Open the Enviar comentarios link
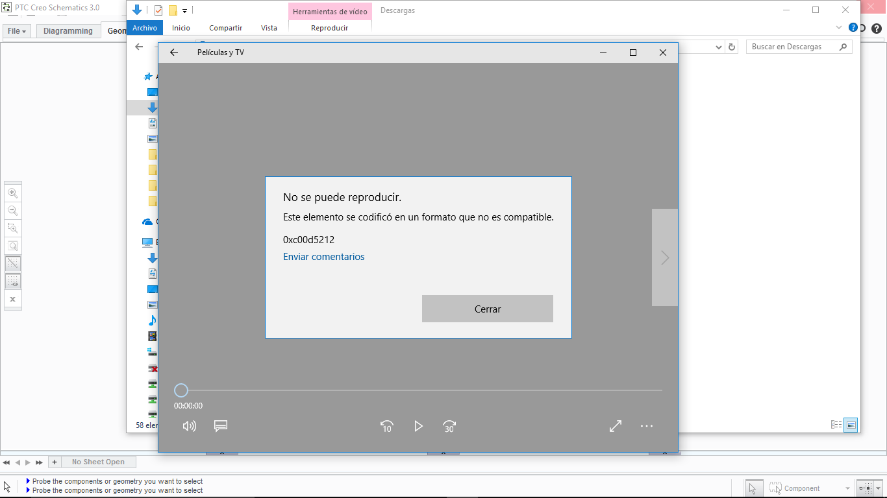 [324, 257]
